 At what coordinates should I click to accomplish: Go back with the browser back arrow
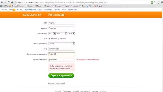(2, 2)
